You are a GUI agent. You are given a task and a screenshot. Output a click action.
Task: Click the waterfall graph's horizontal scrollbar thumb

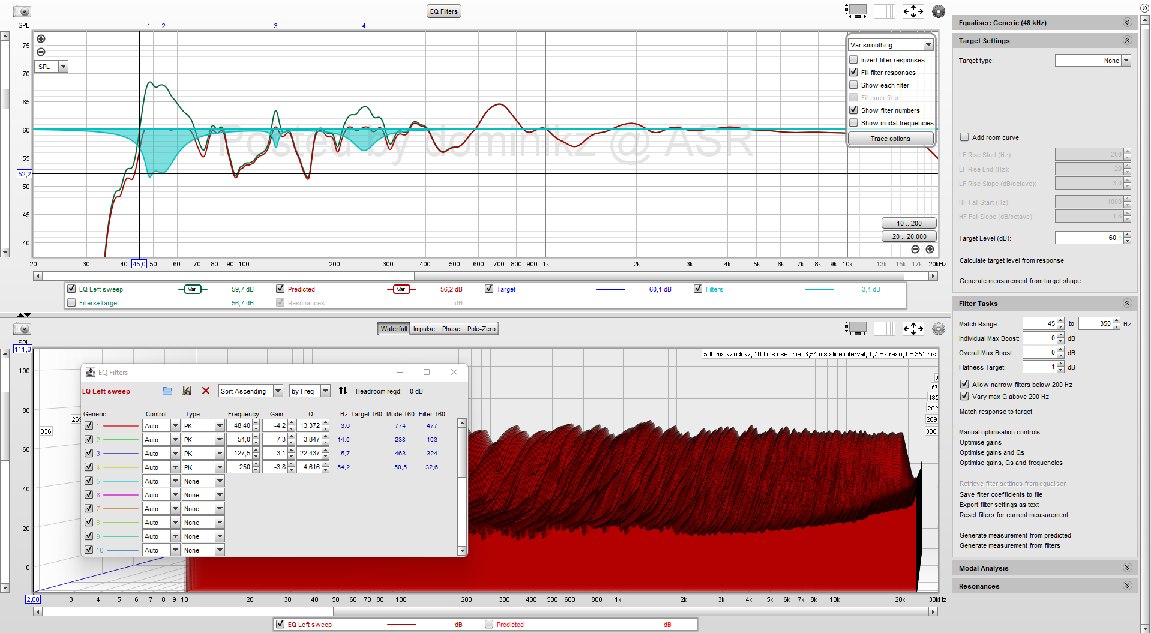631,611
